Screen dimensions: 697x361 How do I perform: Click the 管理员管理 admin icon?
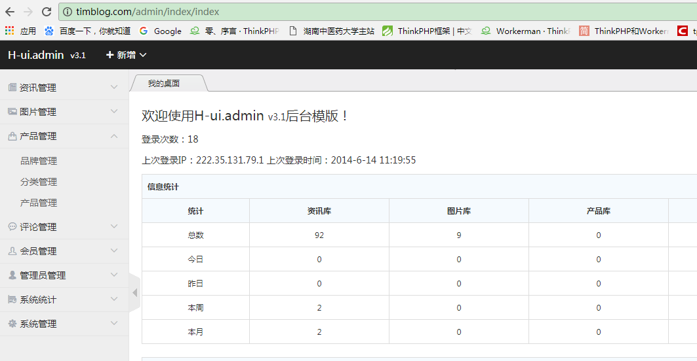[12, 275]
